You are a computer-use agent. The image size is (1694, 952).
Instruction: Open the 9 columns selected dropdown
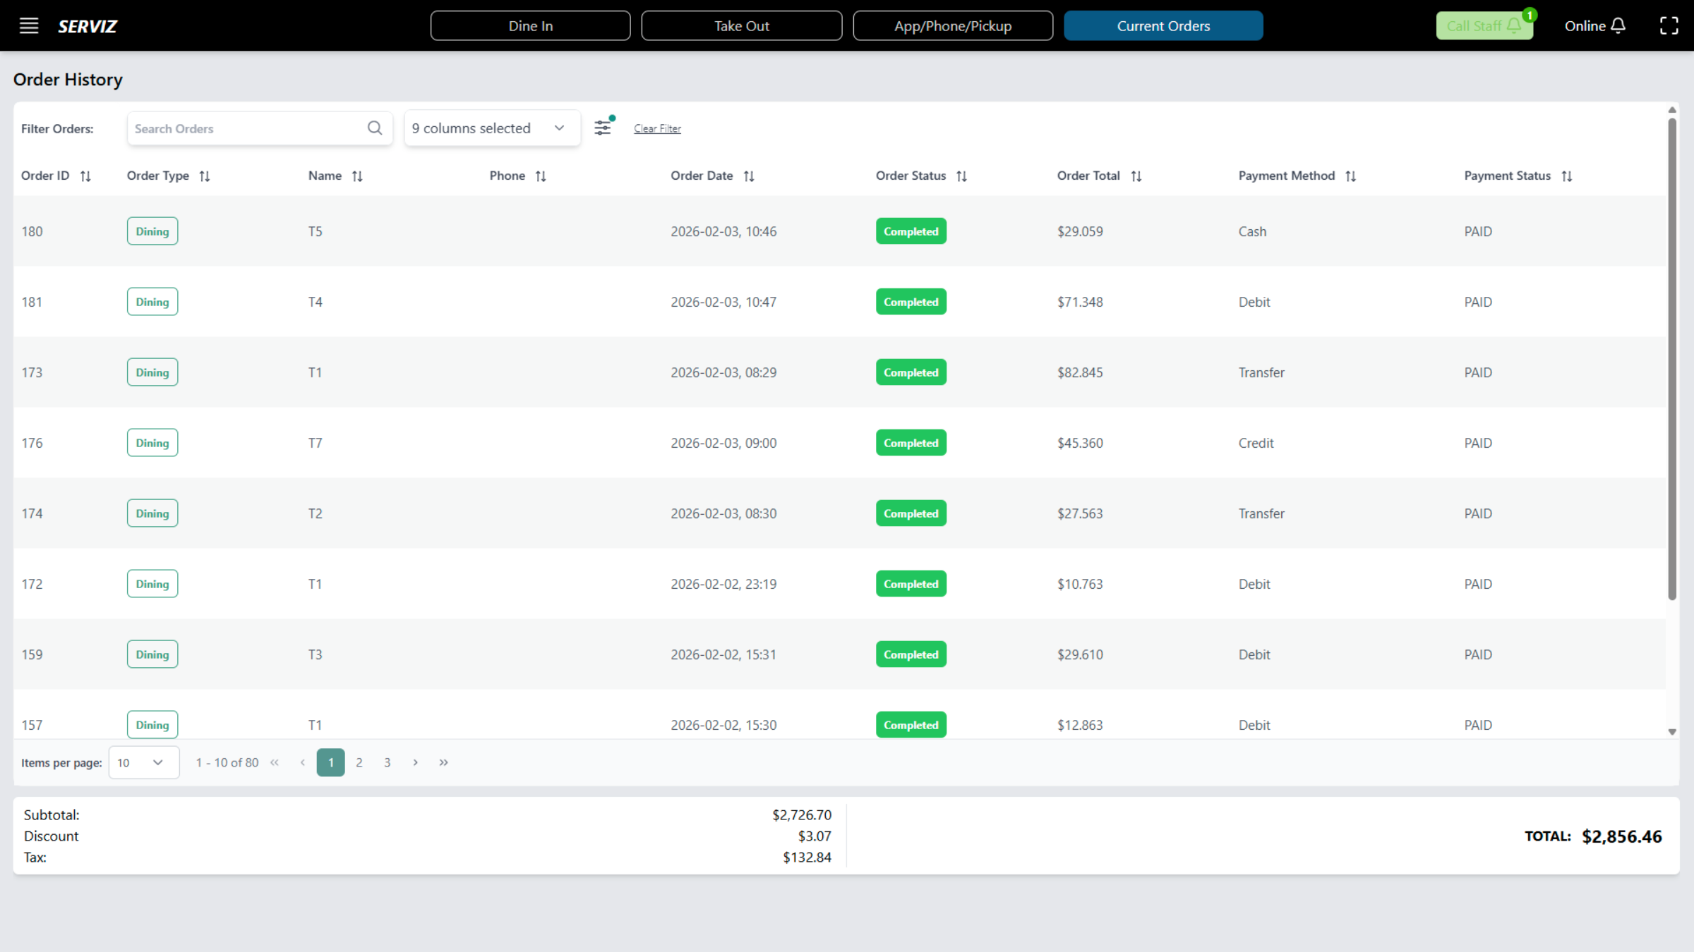pyautogui.click(x=492, y=128)
